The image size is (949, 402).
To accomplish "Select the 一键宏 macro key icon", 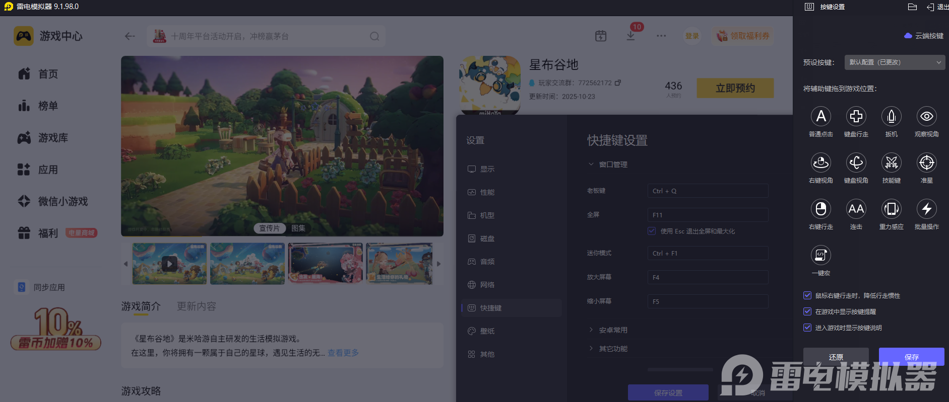I will 821,255.
